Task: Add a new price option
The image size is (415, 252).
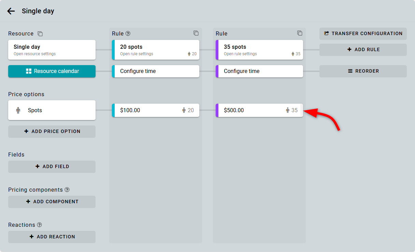Action: tap(52, 131)
